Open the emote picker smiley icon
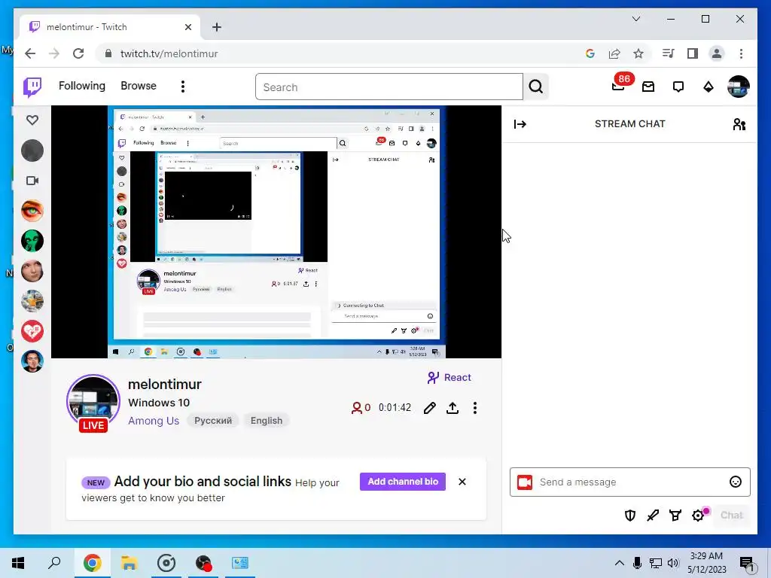 (x=735, y=482)
